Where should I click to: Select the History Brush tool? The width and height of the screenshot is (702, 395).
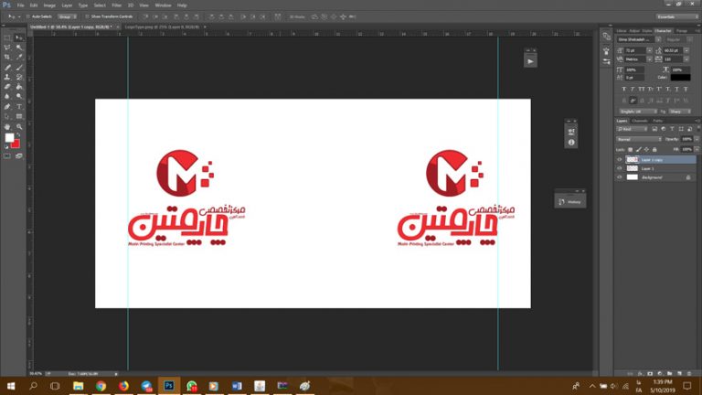[19, 77]
